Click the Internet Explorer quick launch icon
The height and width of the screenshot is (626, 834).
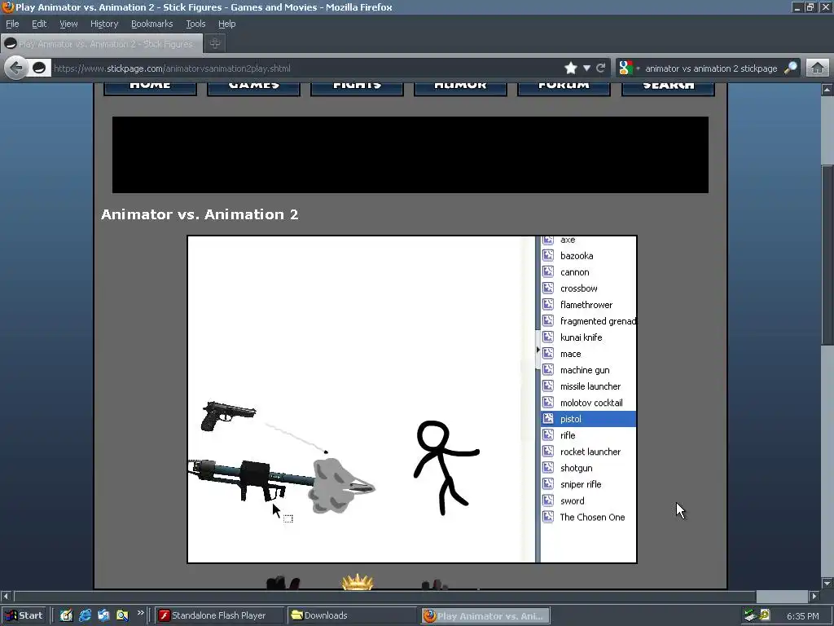pyautogui.click(x=85, y=615)
